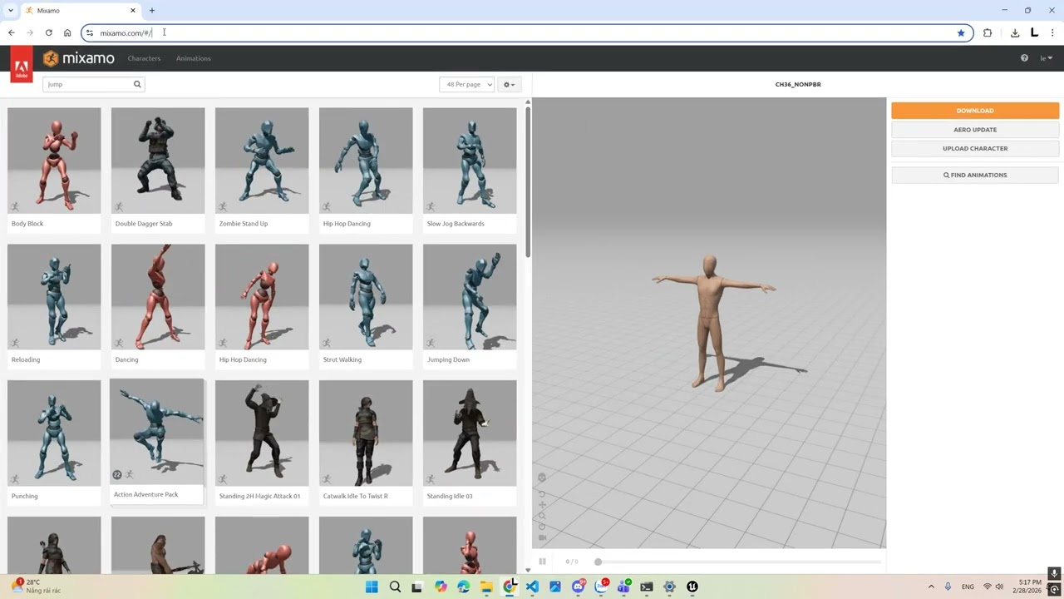Screen dimensions: 1064x599
Task: Click the animation timeline scrubber handle
Action: (598, 562)
